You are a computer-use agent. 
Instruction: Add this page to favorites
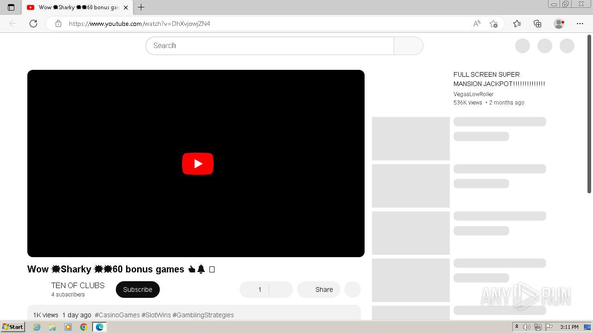493,24
